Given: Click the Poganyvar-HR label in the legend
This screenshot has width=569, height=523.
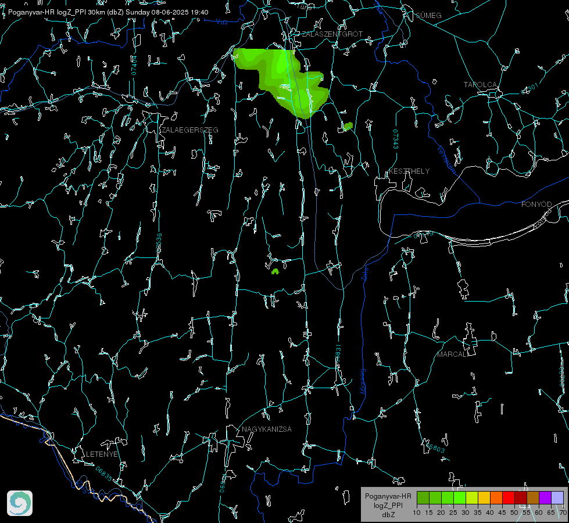Looking at the screenshot, I should [x=388, y=496].
